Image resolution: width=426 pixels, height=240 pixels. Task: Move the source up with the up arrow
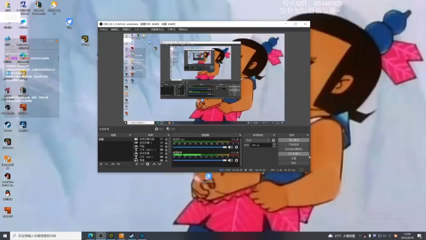[154, 164]
